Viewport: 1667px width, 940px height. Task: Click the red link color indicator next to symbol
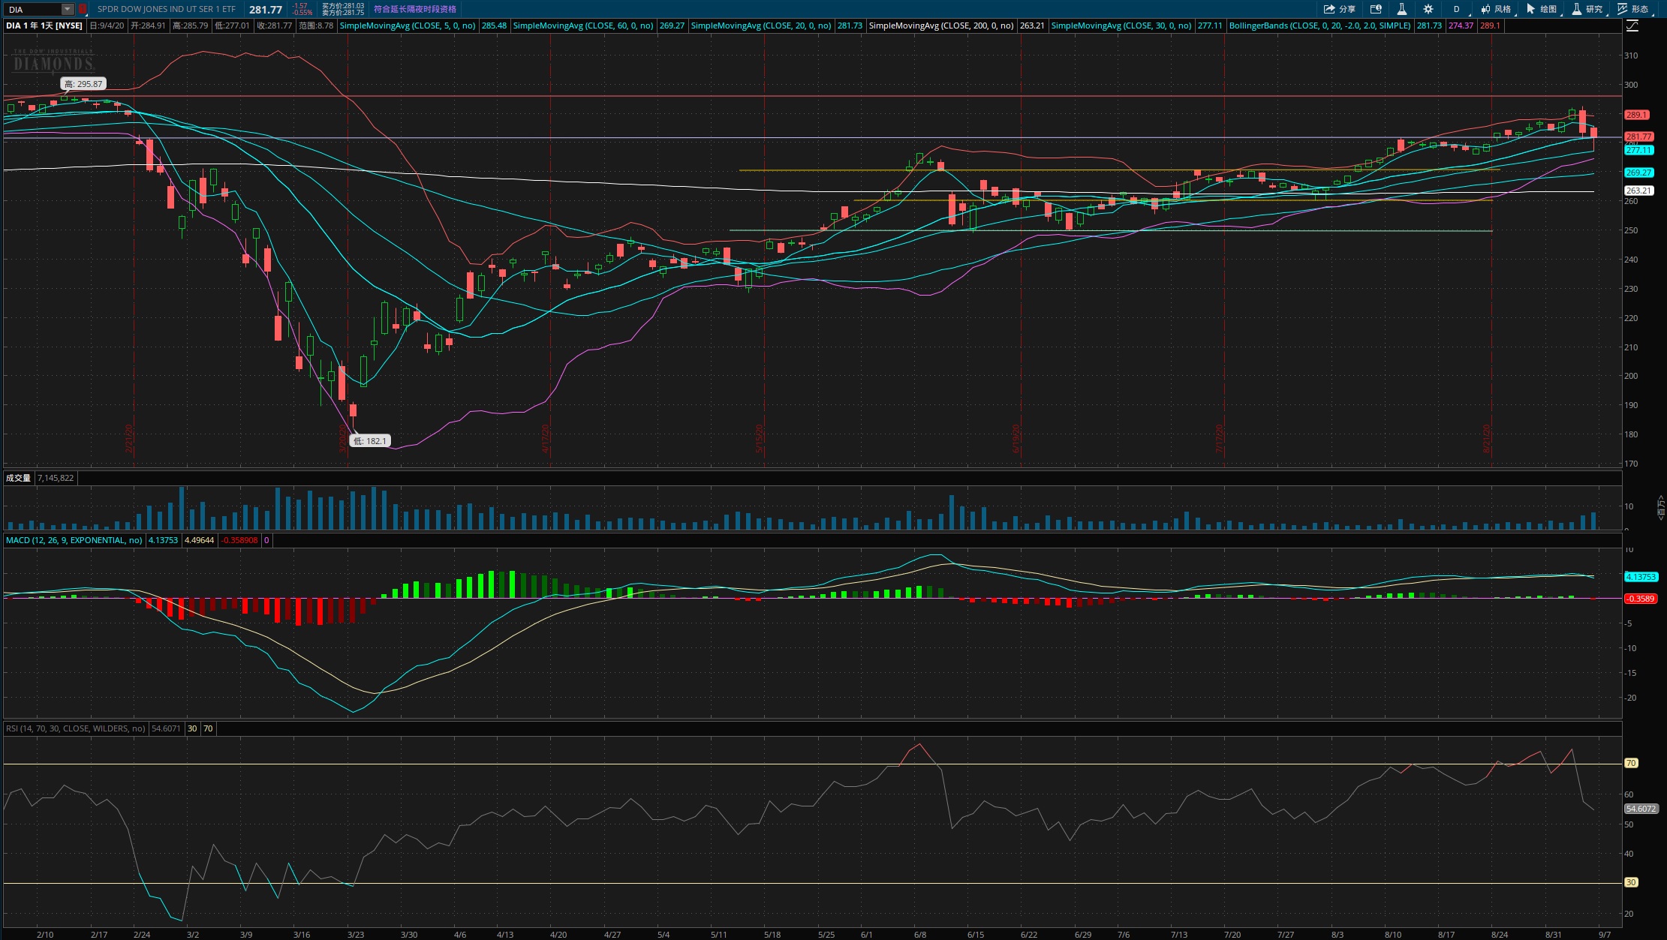click(x=83, y=9)
